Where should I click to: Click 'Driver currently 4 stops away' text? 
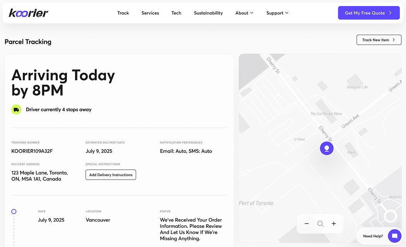click(x=59, y=110)
